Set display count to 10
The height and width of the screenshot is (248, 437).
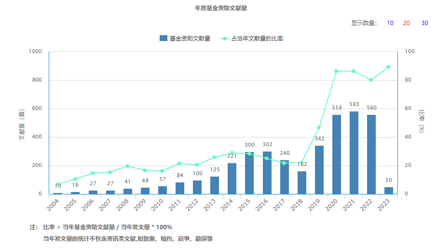[390, 23]
